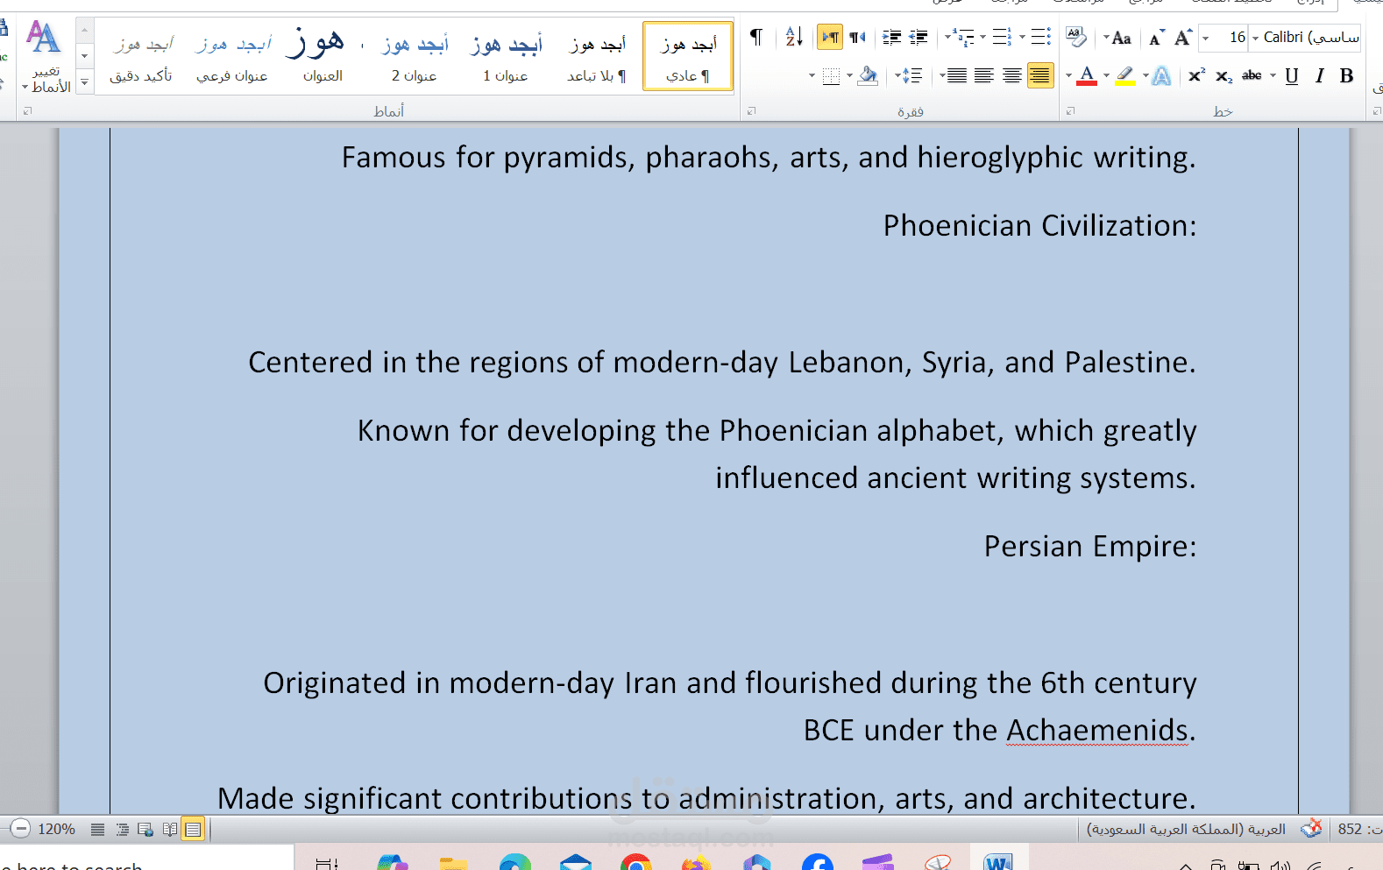Viewport: 1383px width, 870px height.
Task: Open Change Styles (تغيير الأنماط) menu
Action: click(46, 57)
